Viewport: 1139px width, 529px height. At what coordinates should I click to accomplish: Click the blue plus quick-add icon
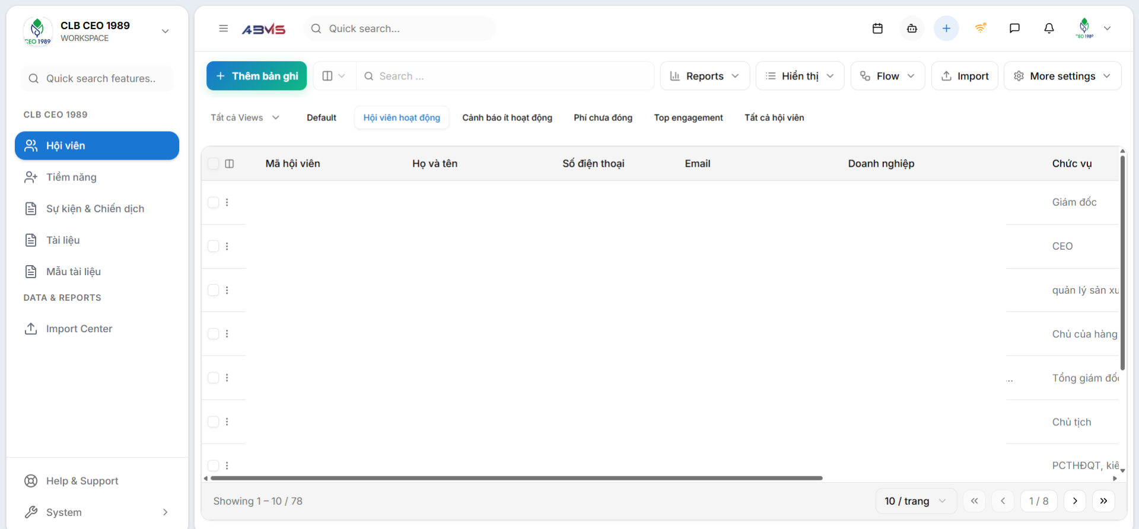coord(946,28)
